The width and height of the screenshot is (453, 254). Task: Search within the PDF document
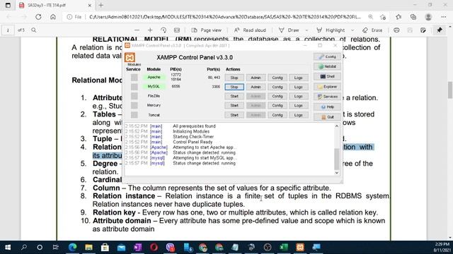(34, 30)
